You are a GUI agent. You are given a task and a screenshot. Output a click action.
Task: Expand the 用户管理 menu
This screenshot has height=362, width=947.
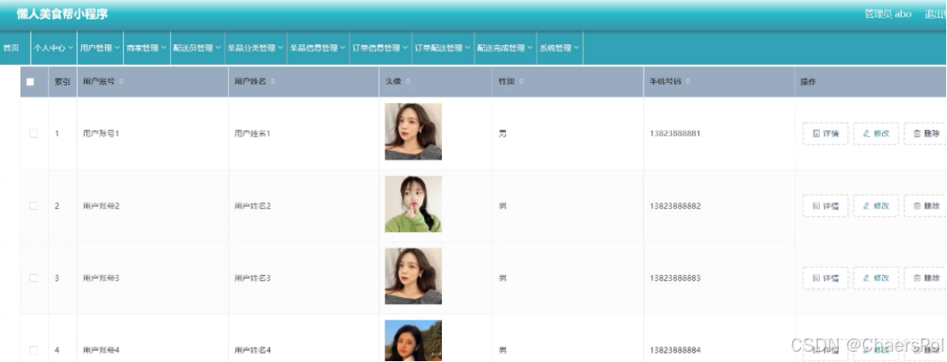100,48
